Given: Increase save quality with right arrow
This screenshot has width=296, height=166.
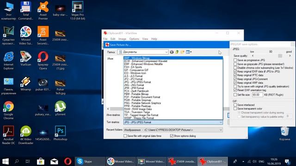Looking at the screenshot, I should (x=290, y=56).
